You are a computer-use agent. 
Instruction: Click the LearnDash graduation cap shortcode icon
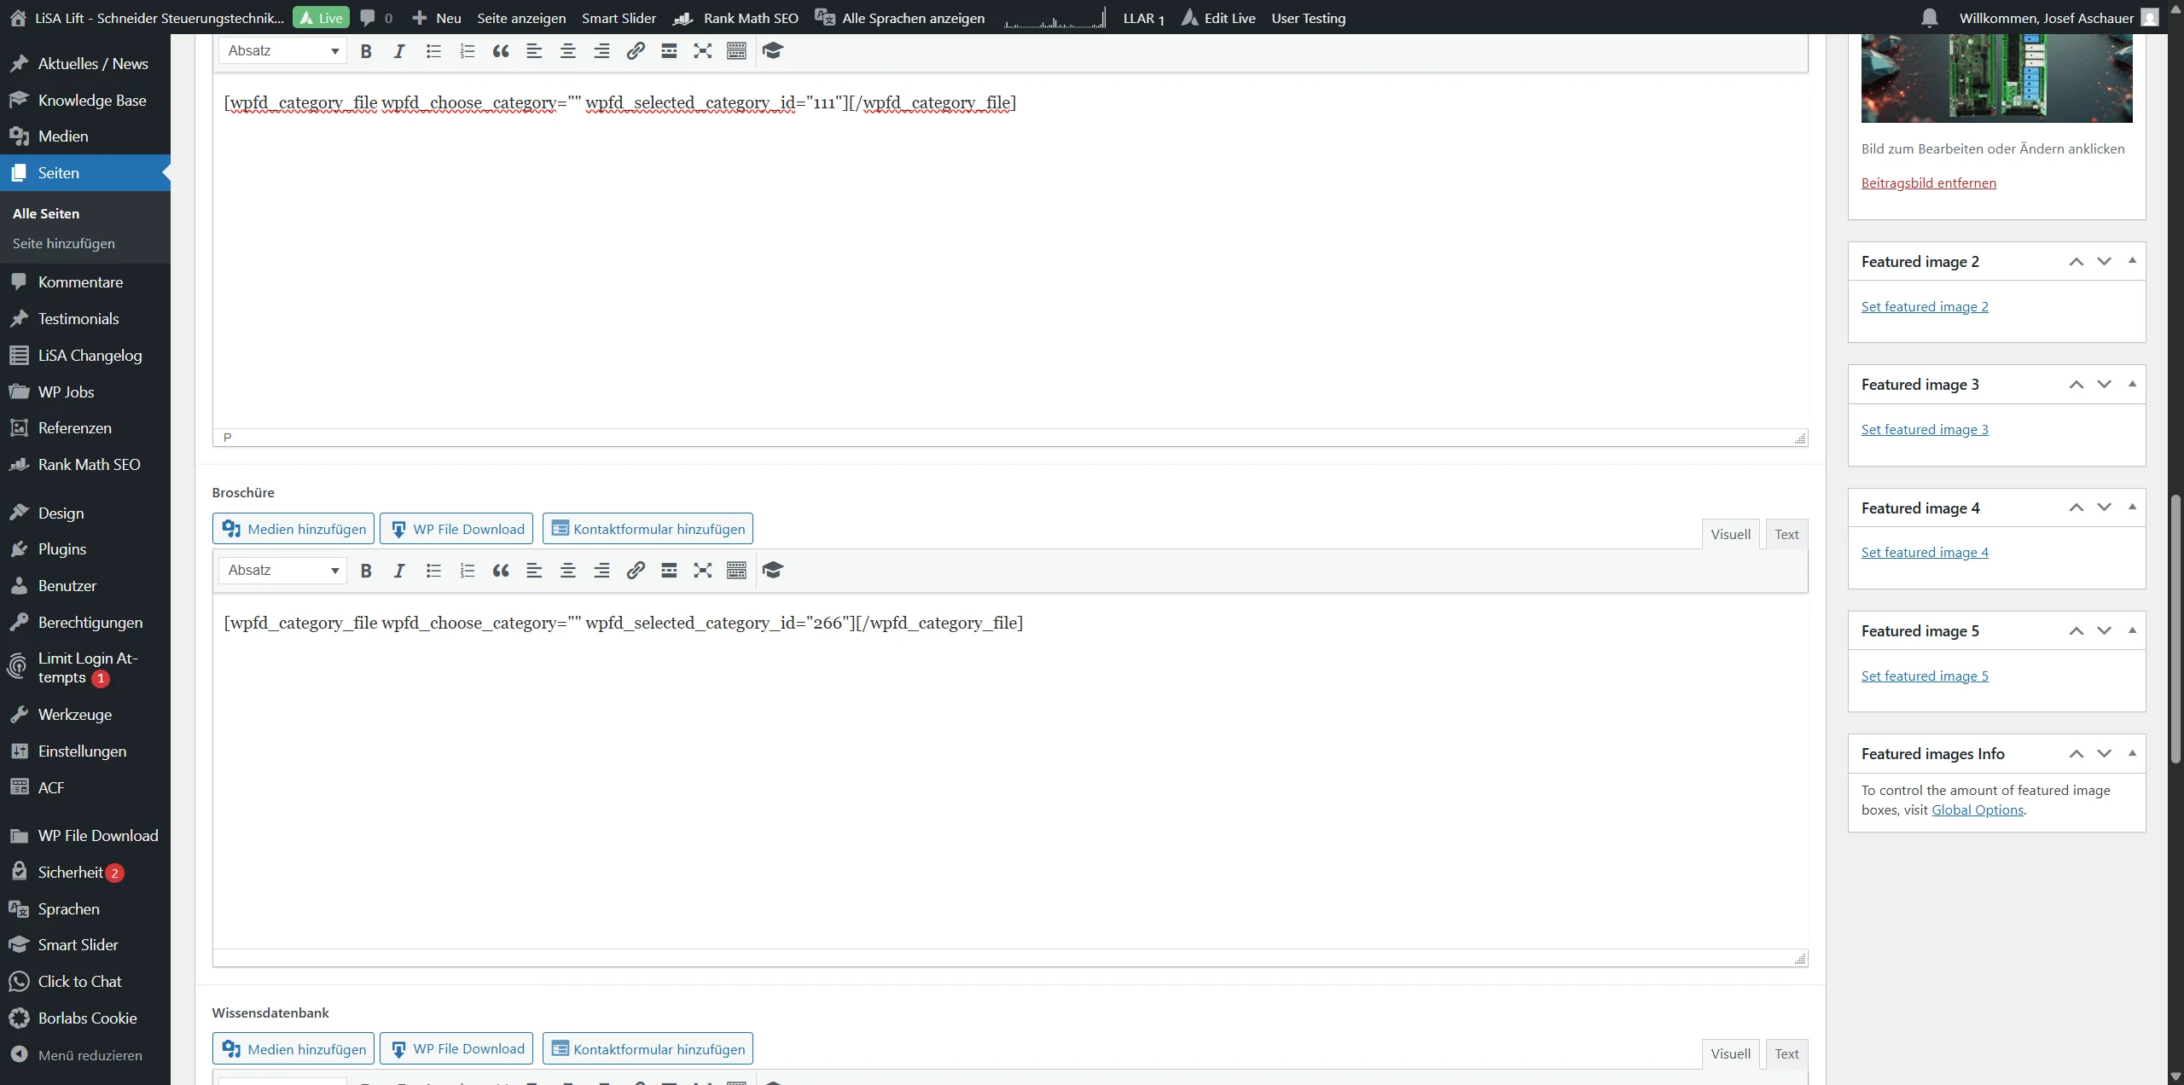pos(771,570)
